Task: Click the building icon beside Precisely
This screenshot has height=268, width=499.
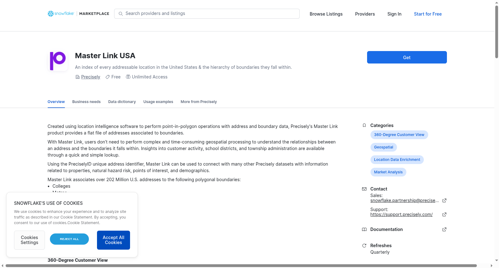Action: [77, 77]
